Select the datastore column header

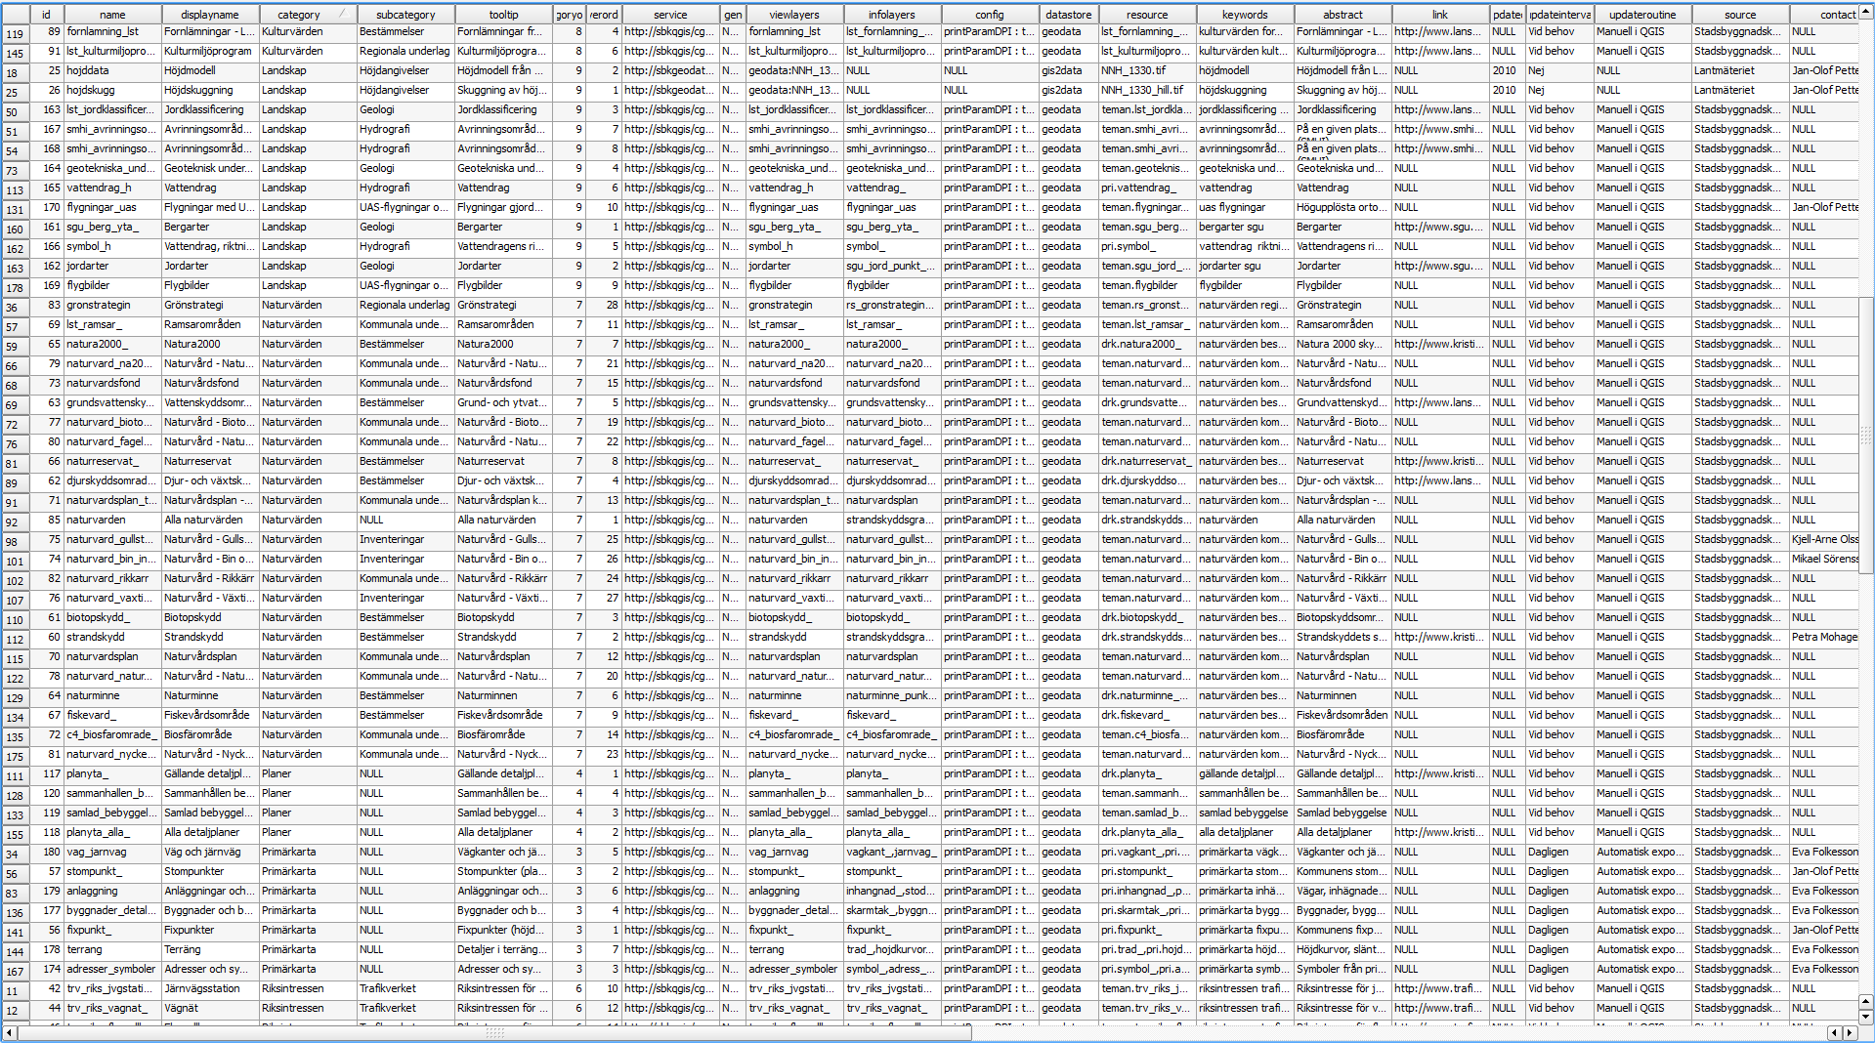point(1069,15)
